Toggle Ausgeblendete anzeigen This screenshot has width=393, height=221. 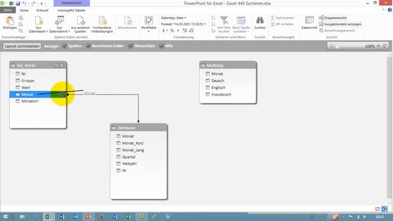pyautogui.click(x=340, y=24)
